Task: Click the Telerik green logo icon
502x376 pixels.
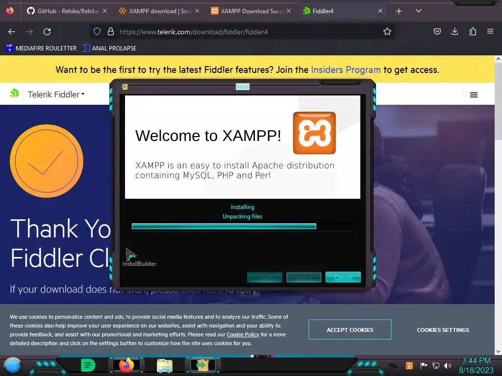Action: coord(14,94)
